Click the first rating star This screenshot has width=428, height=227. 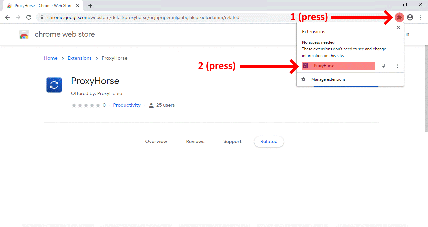pyautogui.click(x=74, y=105)
